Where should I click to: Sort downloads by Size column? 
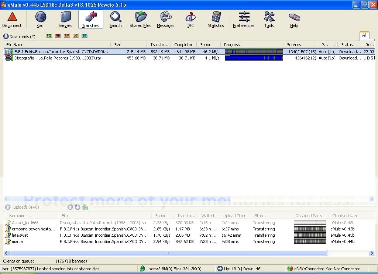[x=129, y=45]
